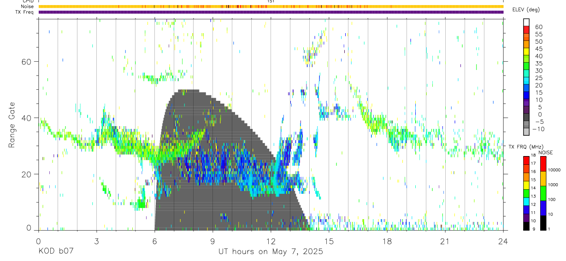Screen dimensions: 566x261
Task: Click the white swatch atop the ELEV colorbar
Action: tap(526, 22)
